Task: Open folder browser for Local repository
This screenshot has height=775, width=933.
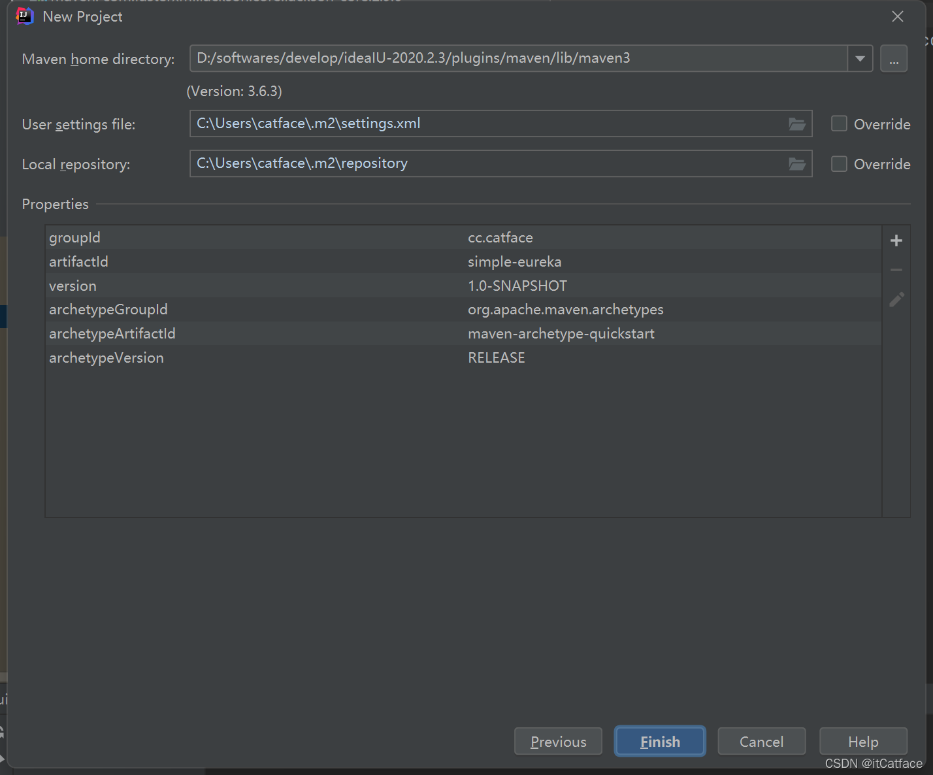Action: pyautogui.click(x=796, y=164)
